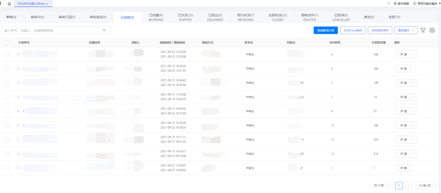
Task: Click the 打印fnsku条码 button
Action: click(353, 30)
